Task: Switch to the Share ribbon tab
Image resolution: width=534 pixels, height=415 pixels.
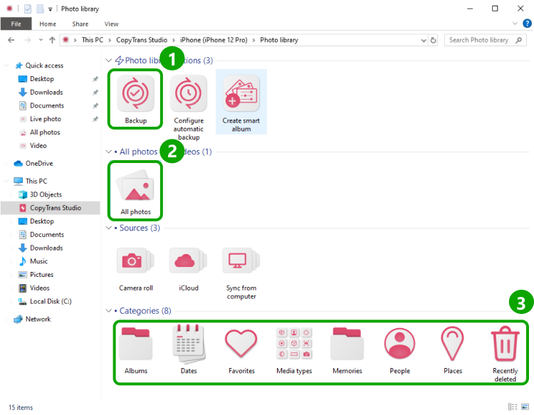Action: tap(80, 23)
